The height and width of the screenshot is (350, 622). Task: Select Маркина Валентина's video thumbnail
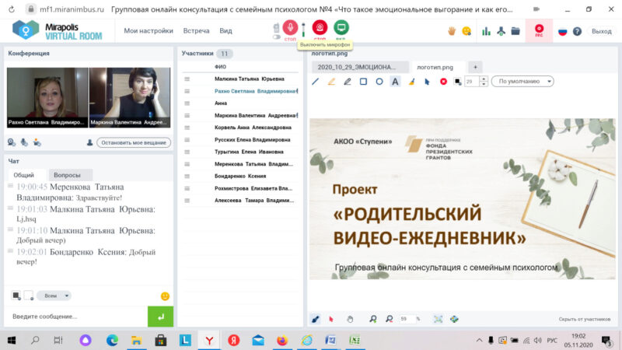pos(130,98)
